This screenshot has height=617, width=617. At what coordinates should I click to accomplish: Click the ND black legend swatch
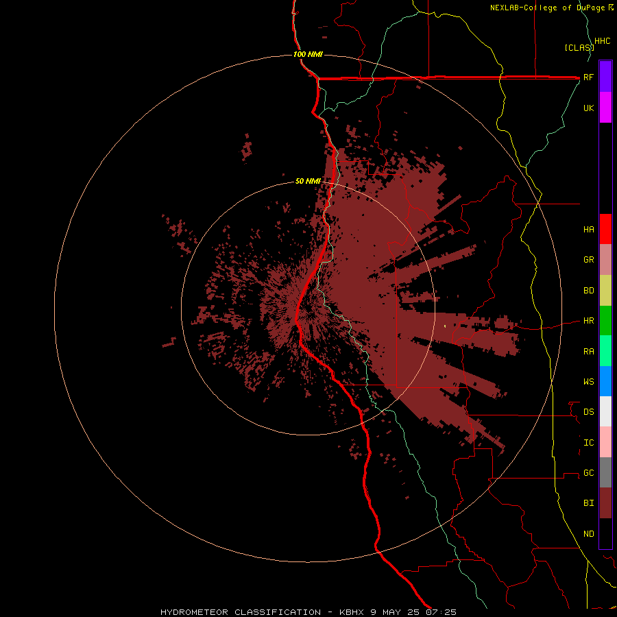[605, 533]
